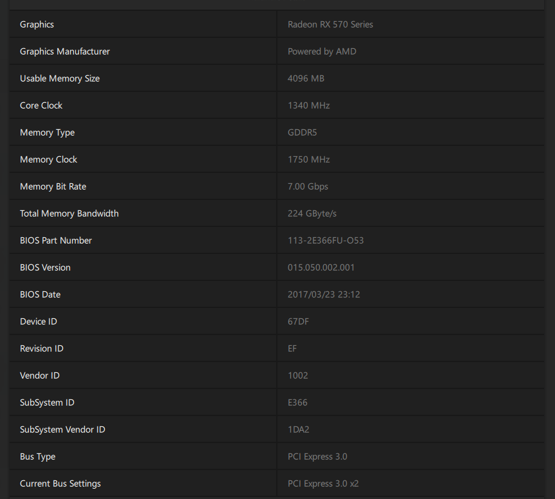Click the Memory Clock label
The image size is (555, 499).
[x=48, y=159]
